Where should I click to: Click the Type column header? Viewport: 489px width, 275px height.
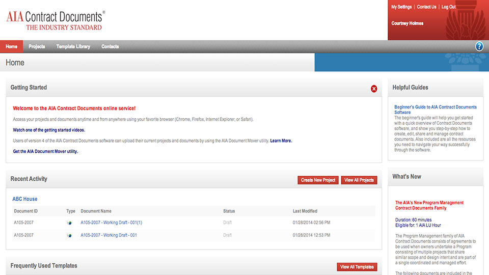(x=71, y=211)
